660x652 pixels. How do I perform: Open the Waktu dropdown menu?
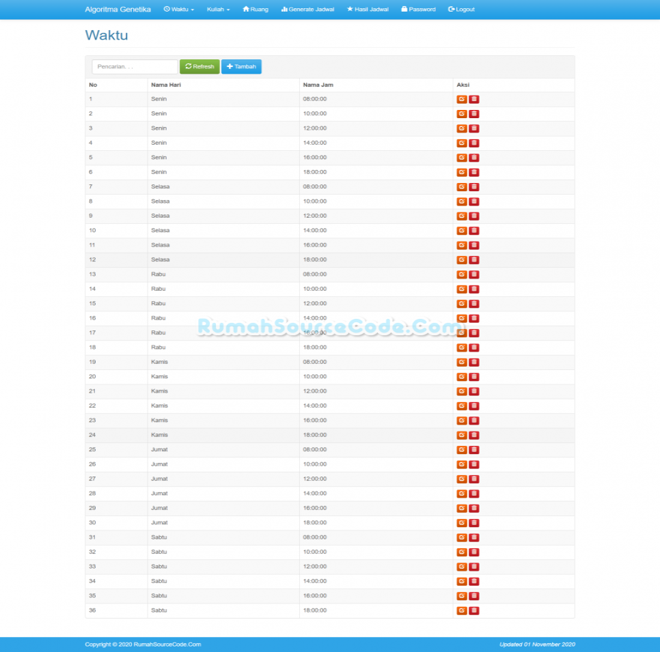click(179, 10)
